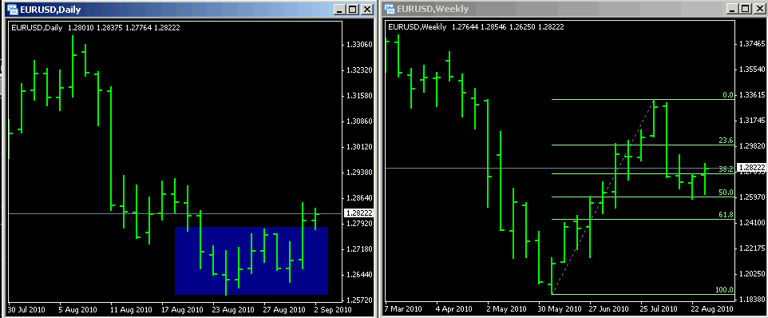Click the 17 Aug 2010 date label
Screen dimensions: 768x318
point(182,310)
